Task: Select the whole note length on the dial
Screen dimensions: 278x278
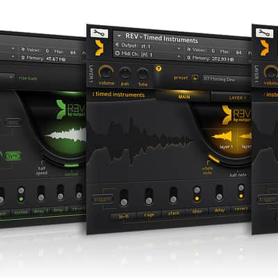Action: tap(207, 171)
